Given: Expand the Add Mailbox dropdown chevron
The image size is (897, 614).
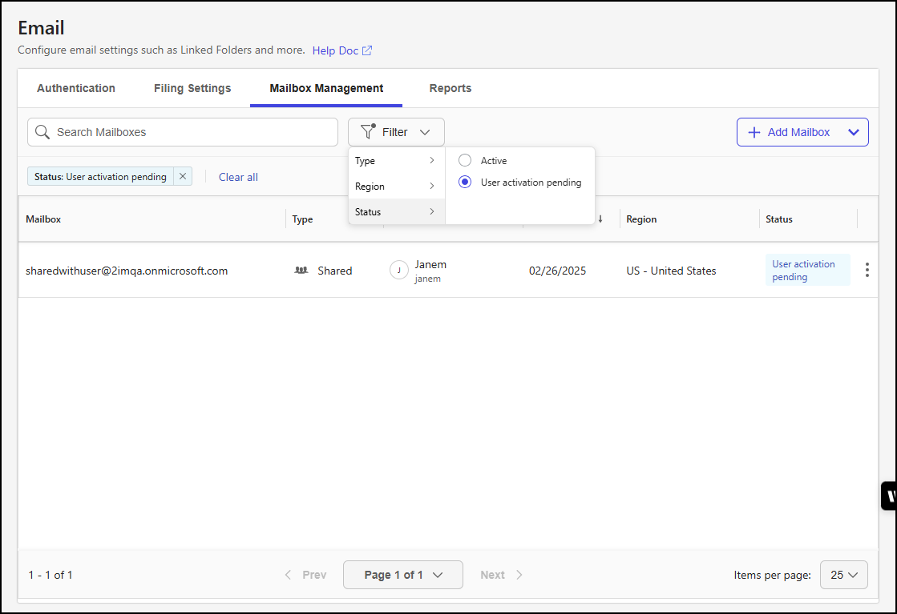Looking at the screenshot, I should (x=853, y=131).
